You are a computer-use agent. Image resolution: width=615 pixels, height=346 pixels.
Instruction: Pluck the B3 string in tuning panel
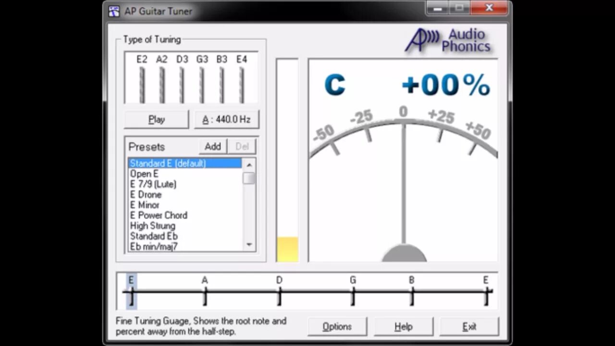[x=221, y=85]
